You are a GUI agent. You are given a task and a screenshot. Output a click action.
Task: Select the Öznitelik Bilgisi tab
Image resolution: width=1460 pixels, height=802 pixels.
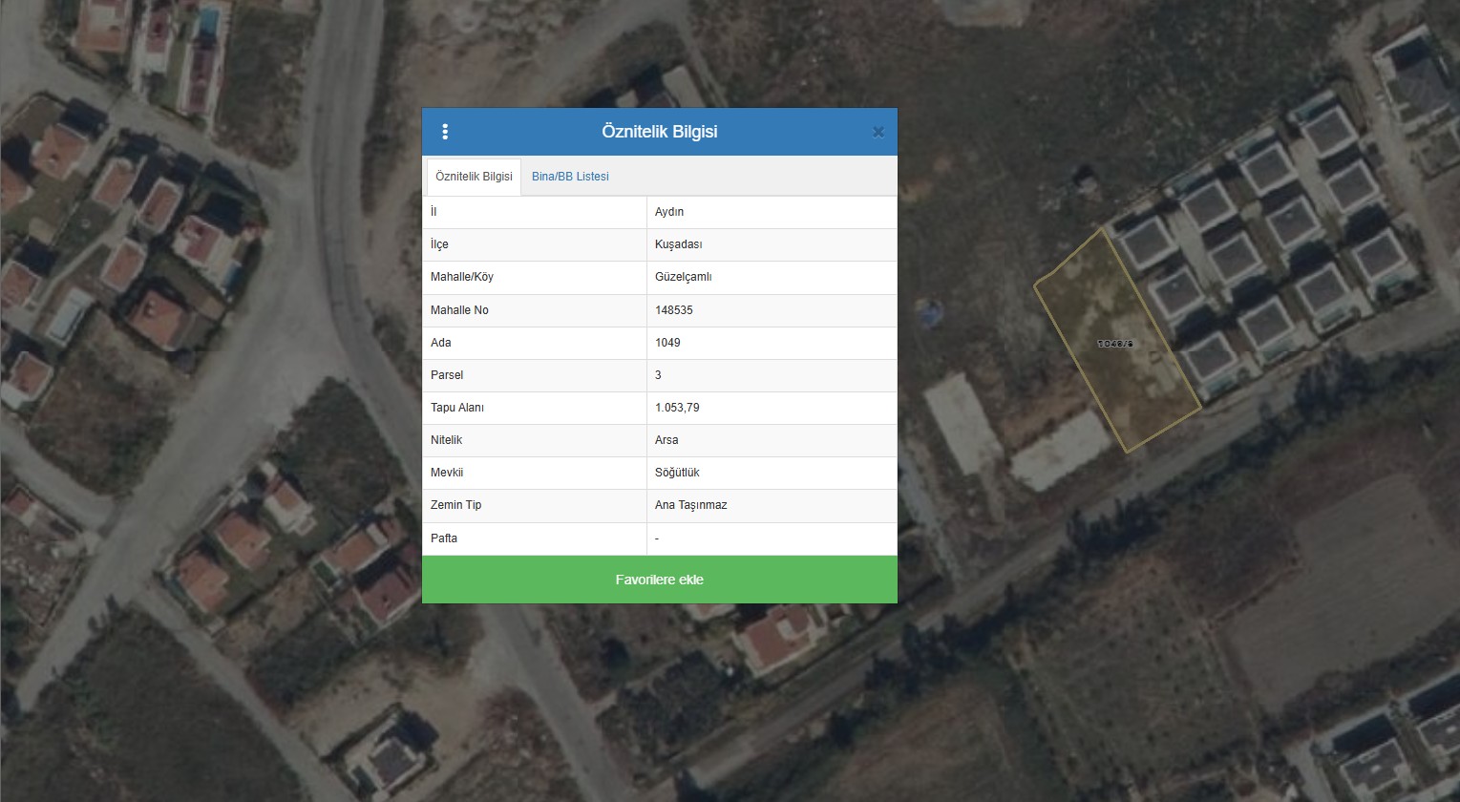pos(474,176)
